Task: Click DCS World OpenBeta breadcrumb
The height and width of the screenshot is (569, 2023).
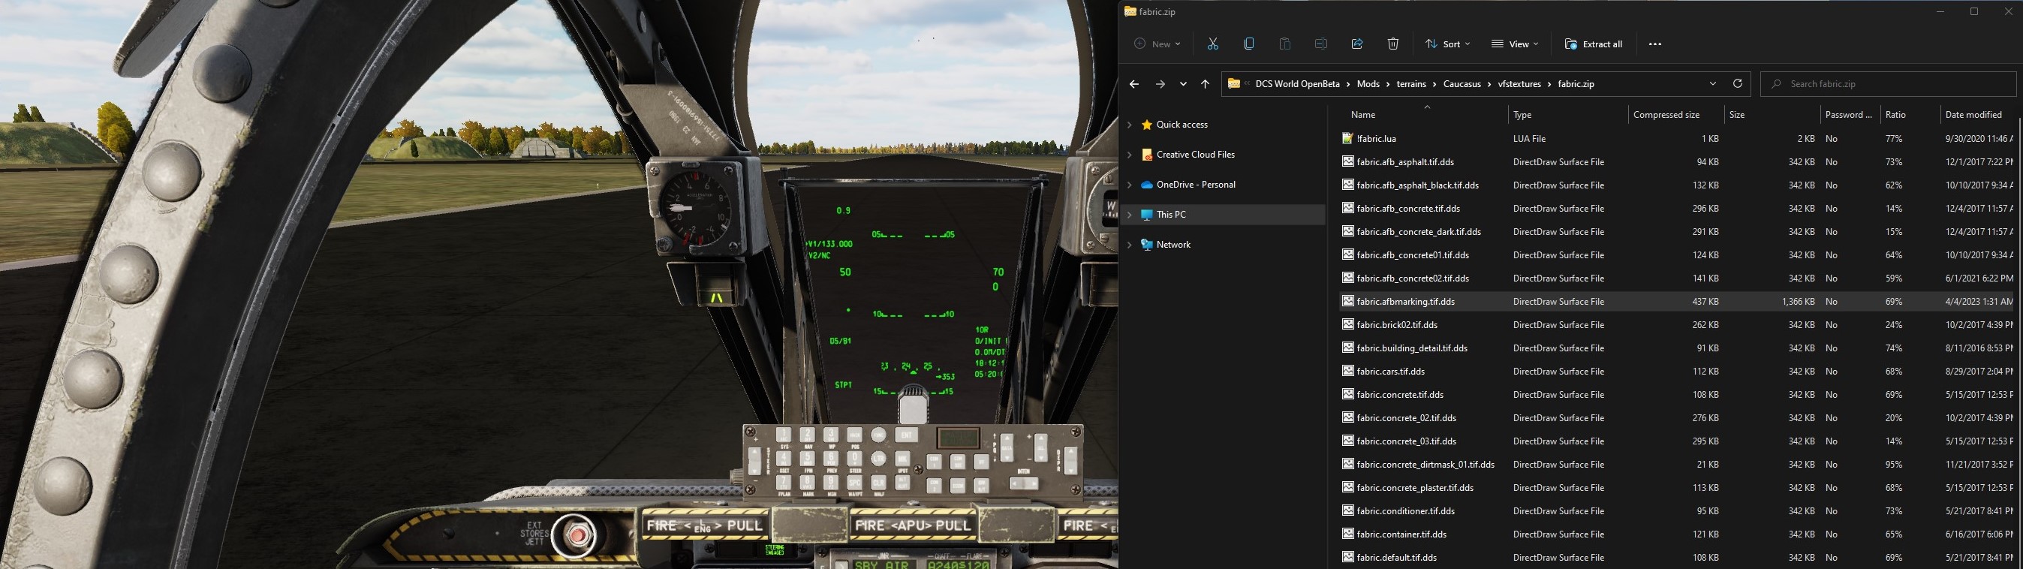Action: coord(1297,84)
